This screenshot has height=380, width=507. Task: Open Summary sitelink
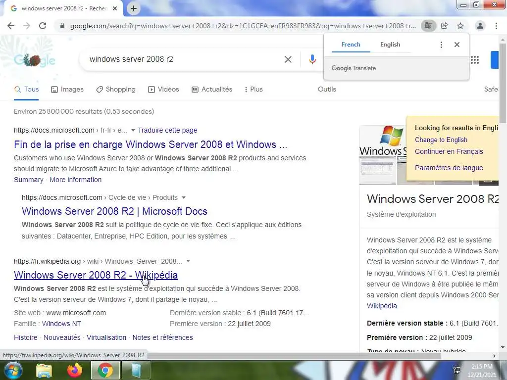click(28, 180)
